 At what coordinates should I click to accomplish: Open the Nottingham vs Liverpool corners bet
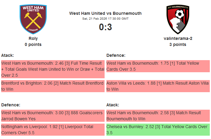(x=53, y=130)
